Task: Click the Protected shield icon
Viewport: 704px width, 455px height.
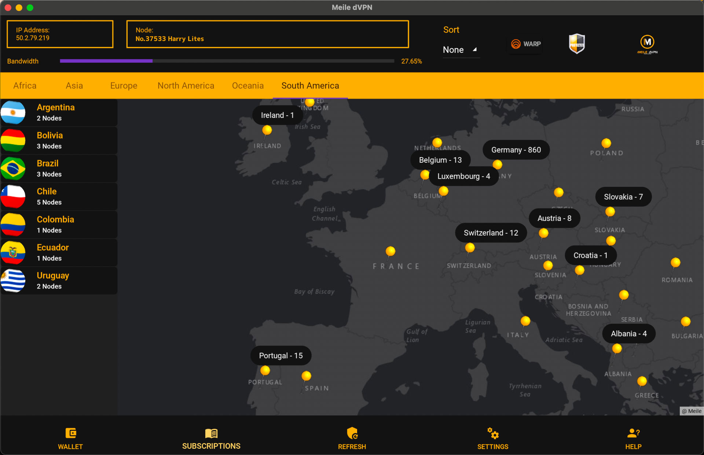Action: click(577, 44)
